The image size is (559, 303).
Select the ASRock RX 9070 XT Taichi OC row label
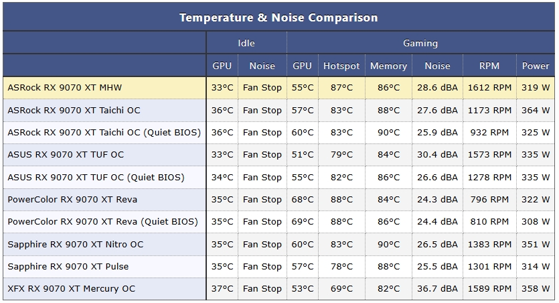(74, 111)
